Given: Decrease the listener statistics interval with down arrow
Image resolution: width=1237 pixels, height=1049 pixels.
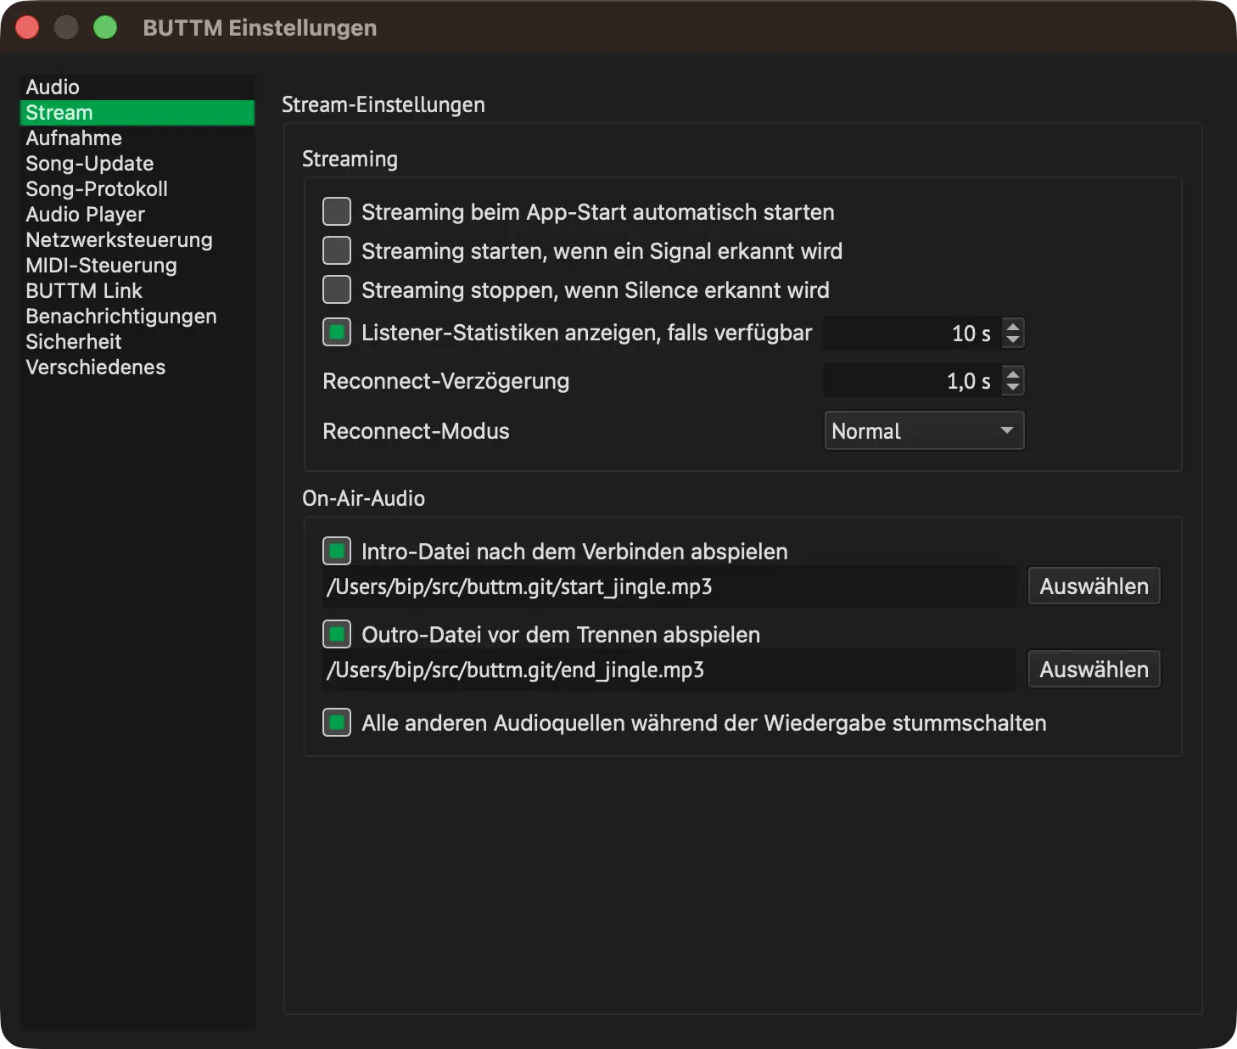Looking at the screenshot, I should tap(1013, 340).
